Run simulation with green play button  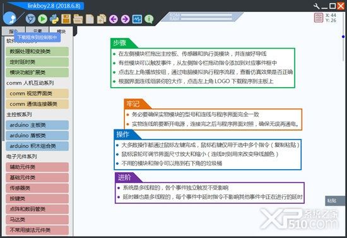click(x=42, y=19)
